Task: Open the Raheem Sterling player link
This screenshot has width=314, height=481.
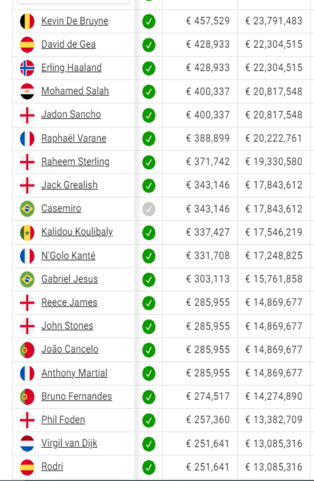Action: pos(75,162)
